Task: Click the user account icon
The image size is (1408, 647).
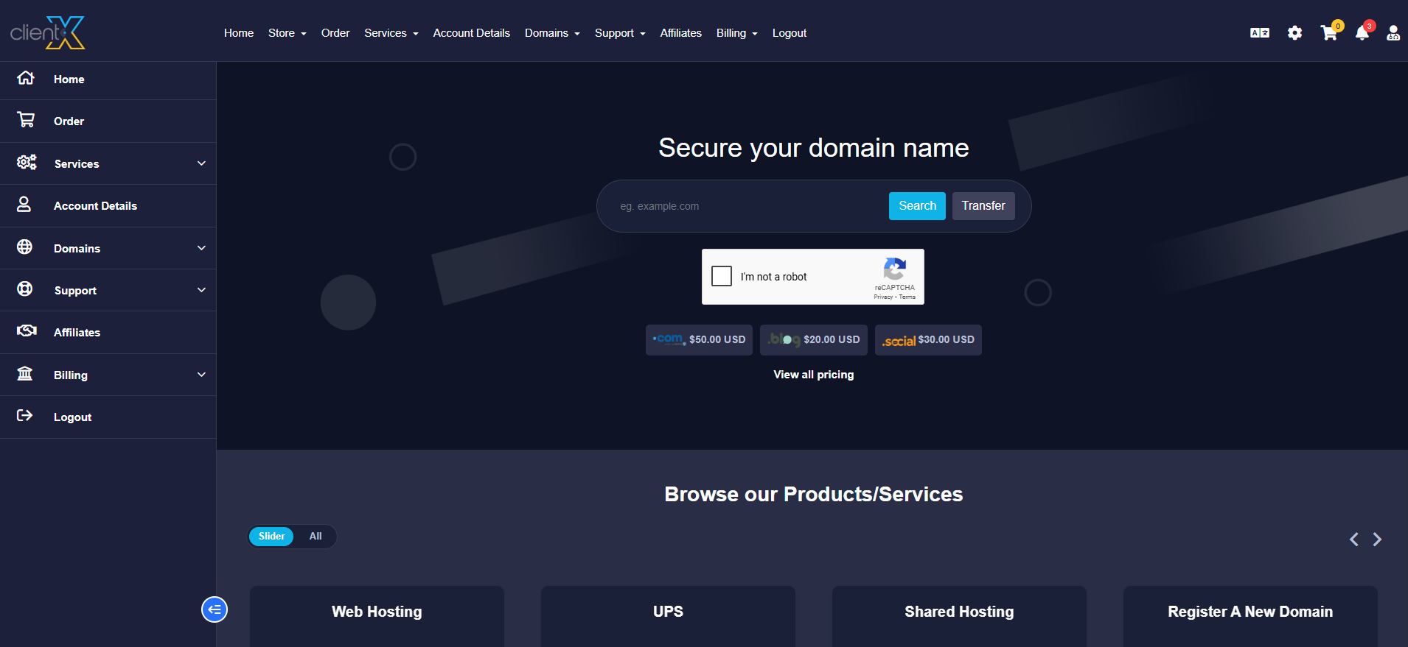Action: pos(1393,33)
